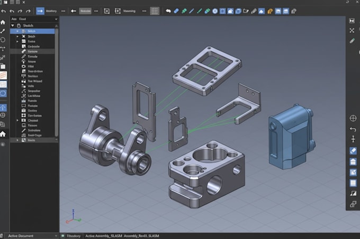The width and height of the screenshot is (360, 239).
Task: Toggle the red grid plane icon
Action: 3,75
